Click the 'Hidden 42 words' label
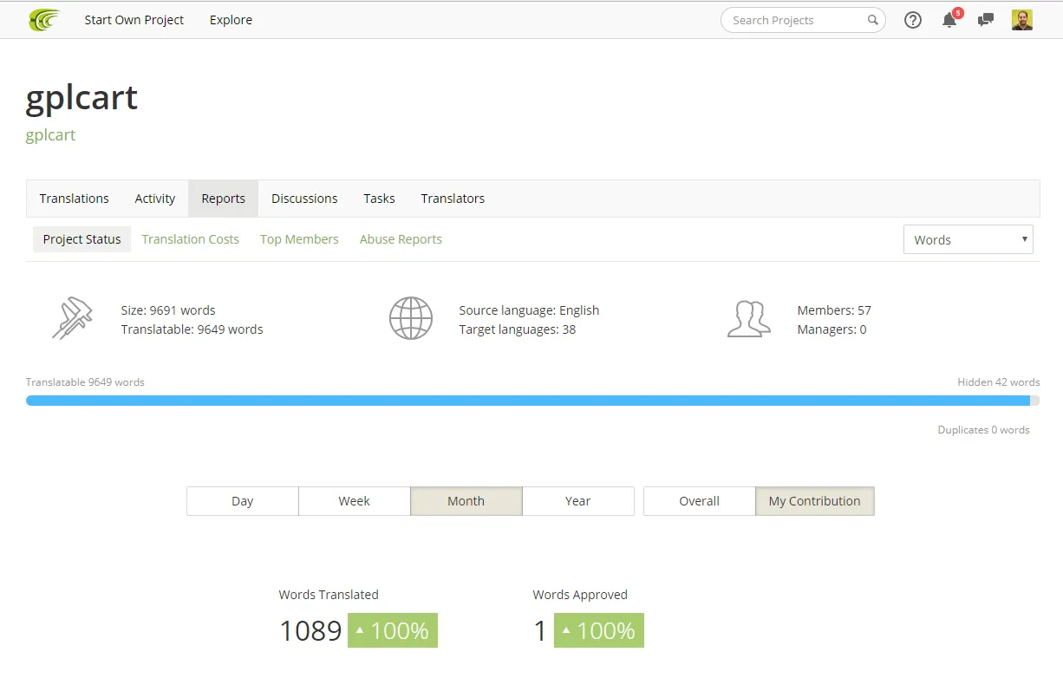Image resolution: width=1063 pixels, height=691 pixels. (x=998, y=381)
